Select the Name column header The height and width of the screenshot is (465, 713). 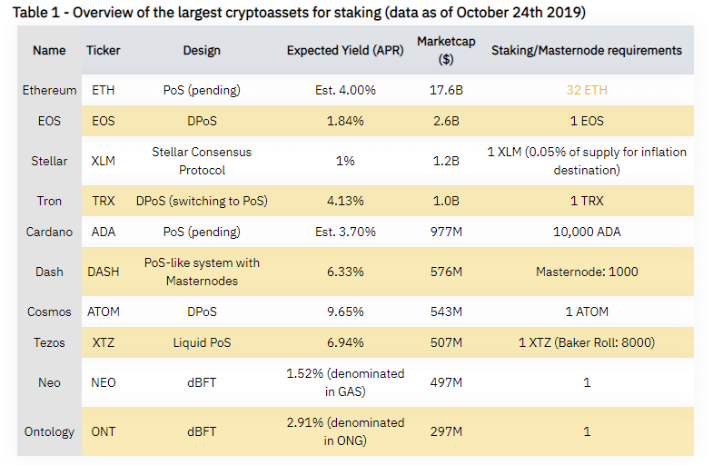49,50
